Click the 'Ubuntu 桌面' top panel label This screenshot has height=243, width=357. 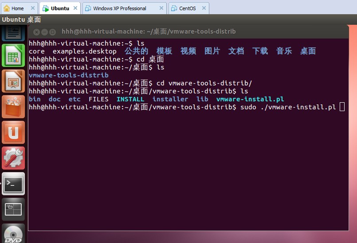pos(21,19)
